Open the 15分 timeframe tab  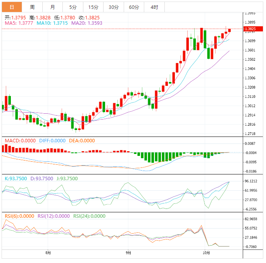[x=93, y=7]
